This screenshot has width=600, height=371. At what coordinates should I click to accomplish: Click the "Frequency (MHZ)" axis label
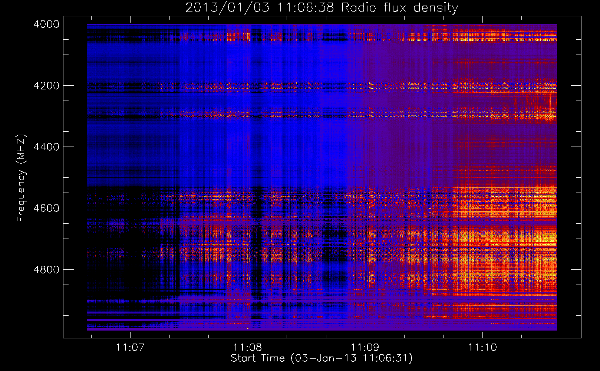pyautogui.click(x=21, y=178)
